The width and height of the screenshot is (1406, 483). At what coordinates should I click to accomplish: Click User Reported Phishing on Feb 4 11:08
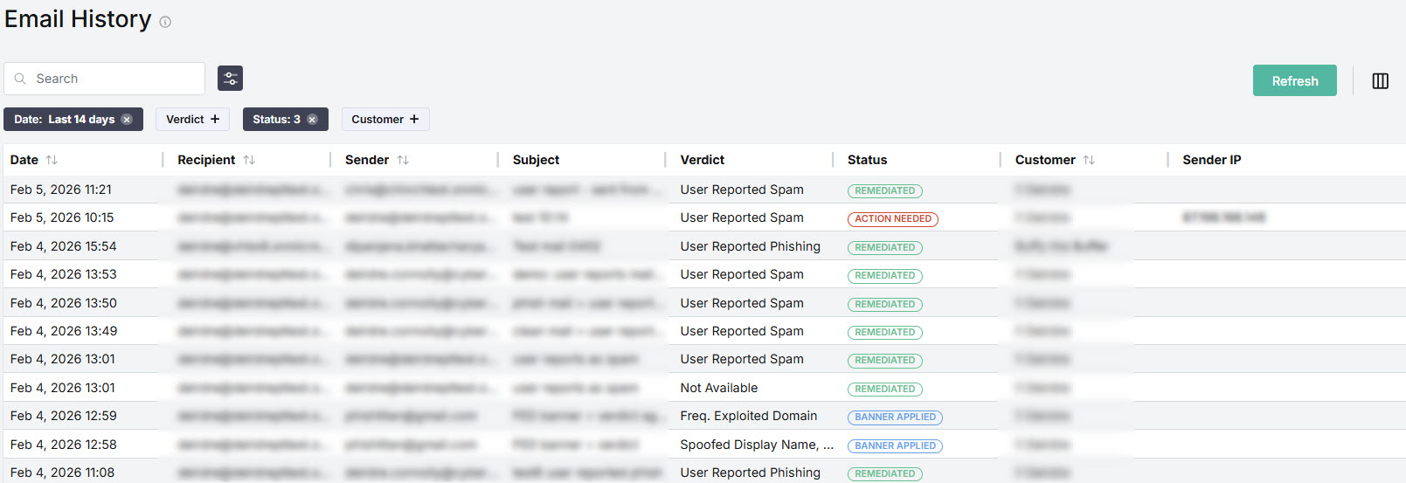click(x=751, y=473)
